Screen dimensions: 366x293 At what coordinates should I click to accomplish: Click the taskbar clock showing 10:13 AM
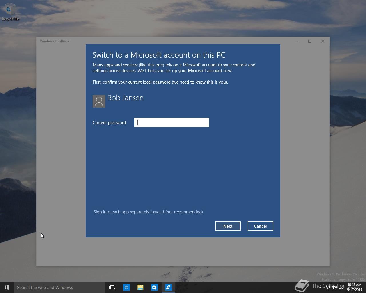355,287
